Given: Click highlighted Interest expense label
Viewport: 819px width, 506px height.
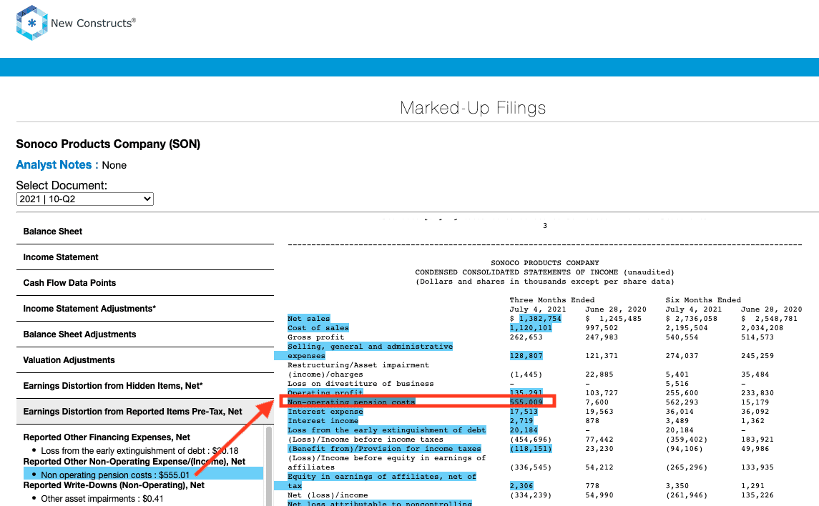Looking at the screenshot, I should pos(325,412).
